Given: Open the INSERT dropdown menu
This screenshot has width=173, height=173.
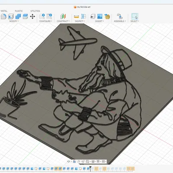Looking at the screenshot, I should pos(99,21).
